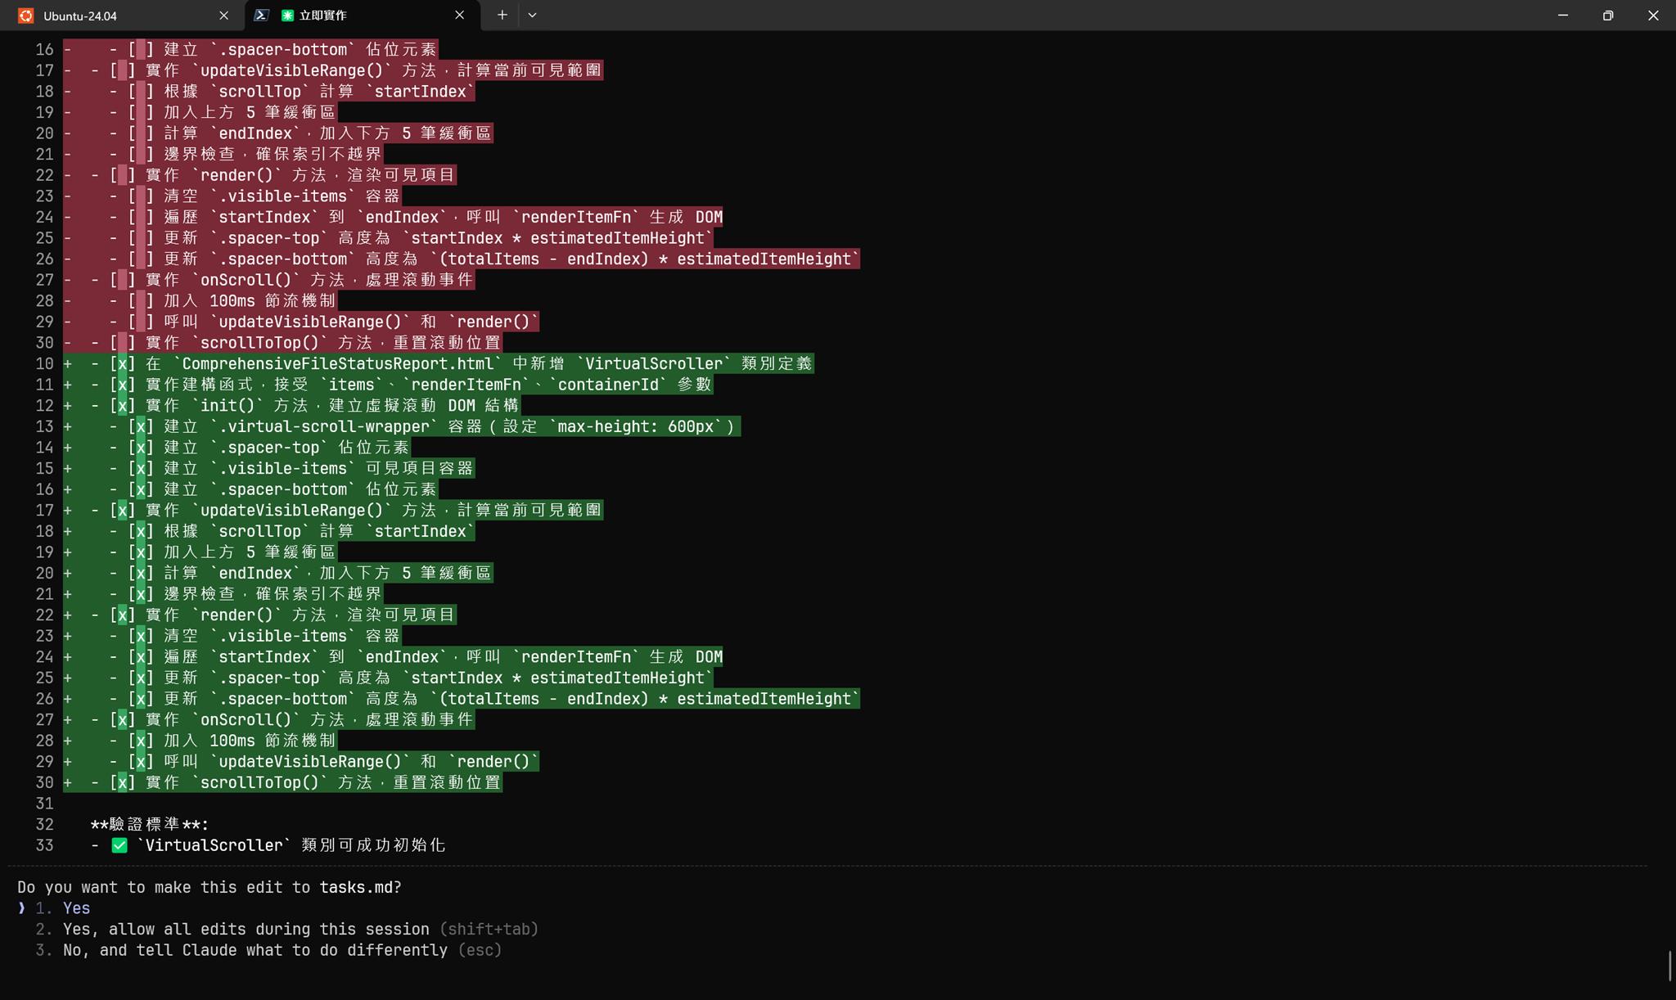Select Yes, allow all edits during session
The width and height of the screenshot is (1676, 1000).
point(246,930)
